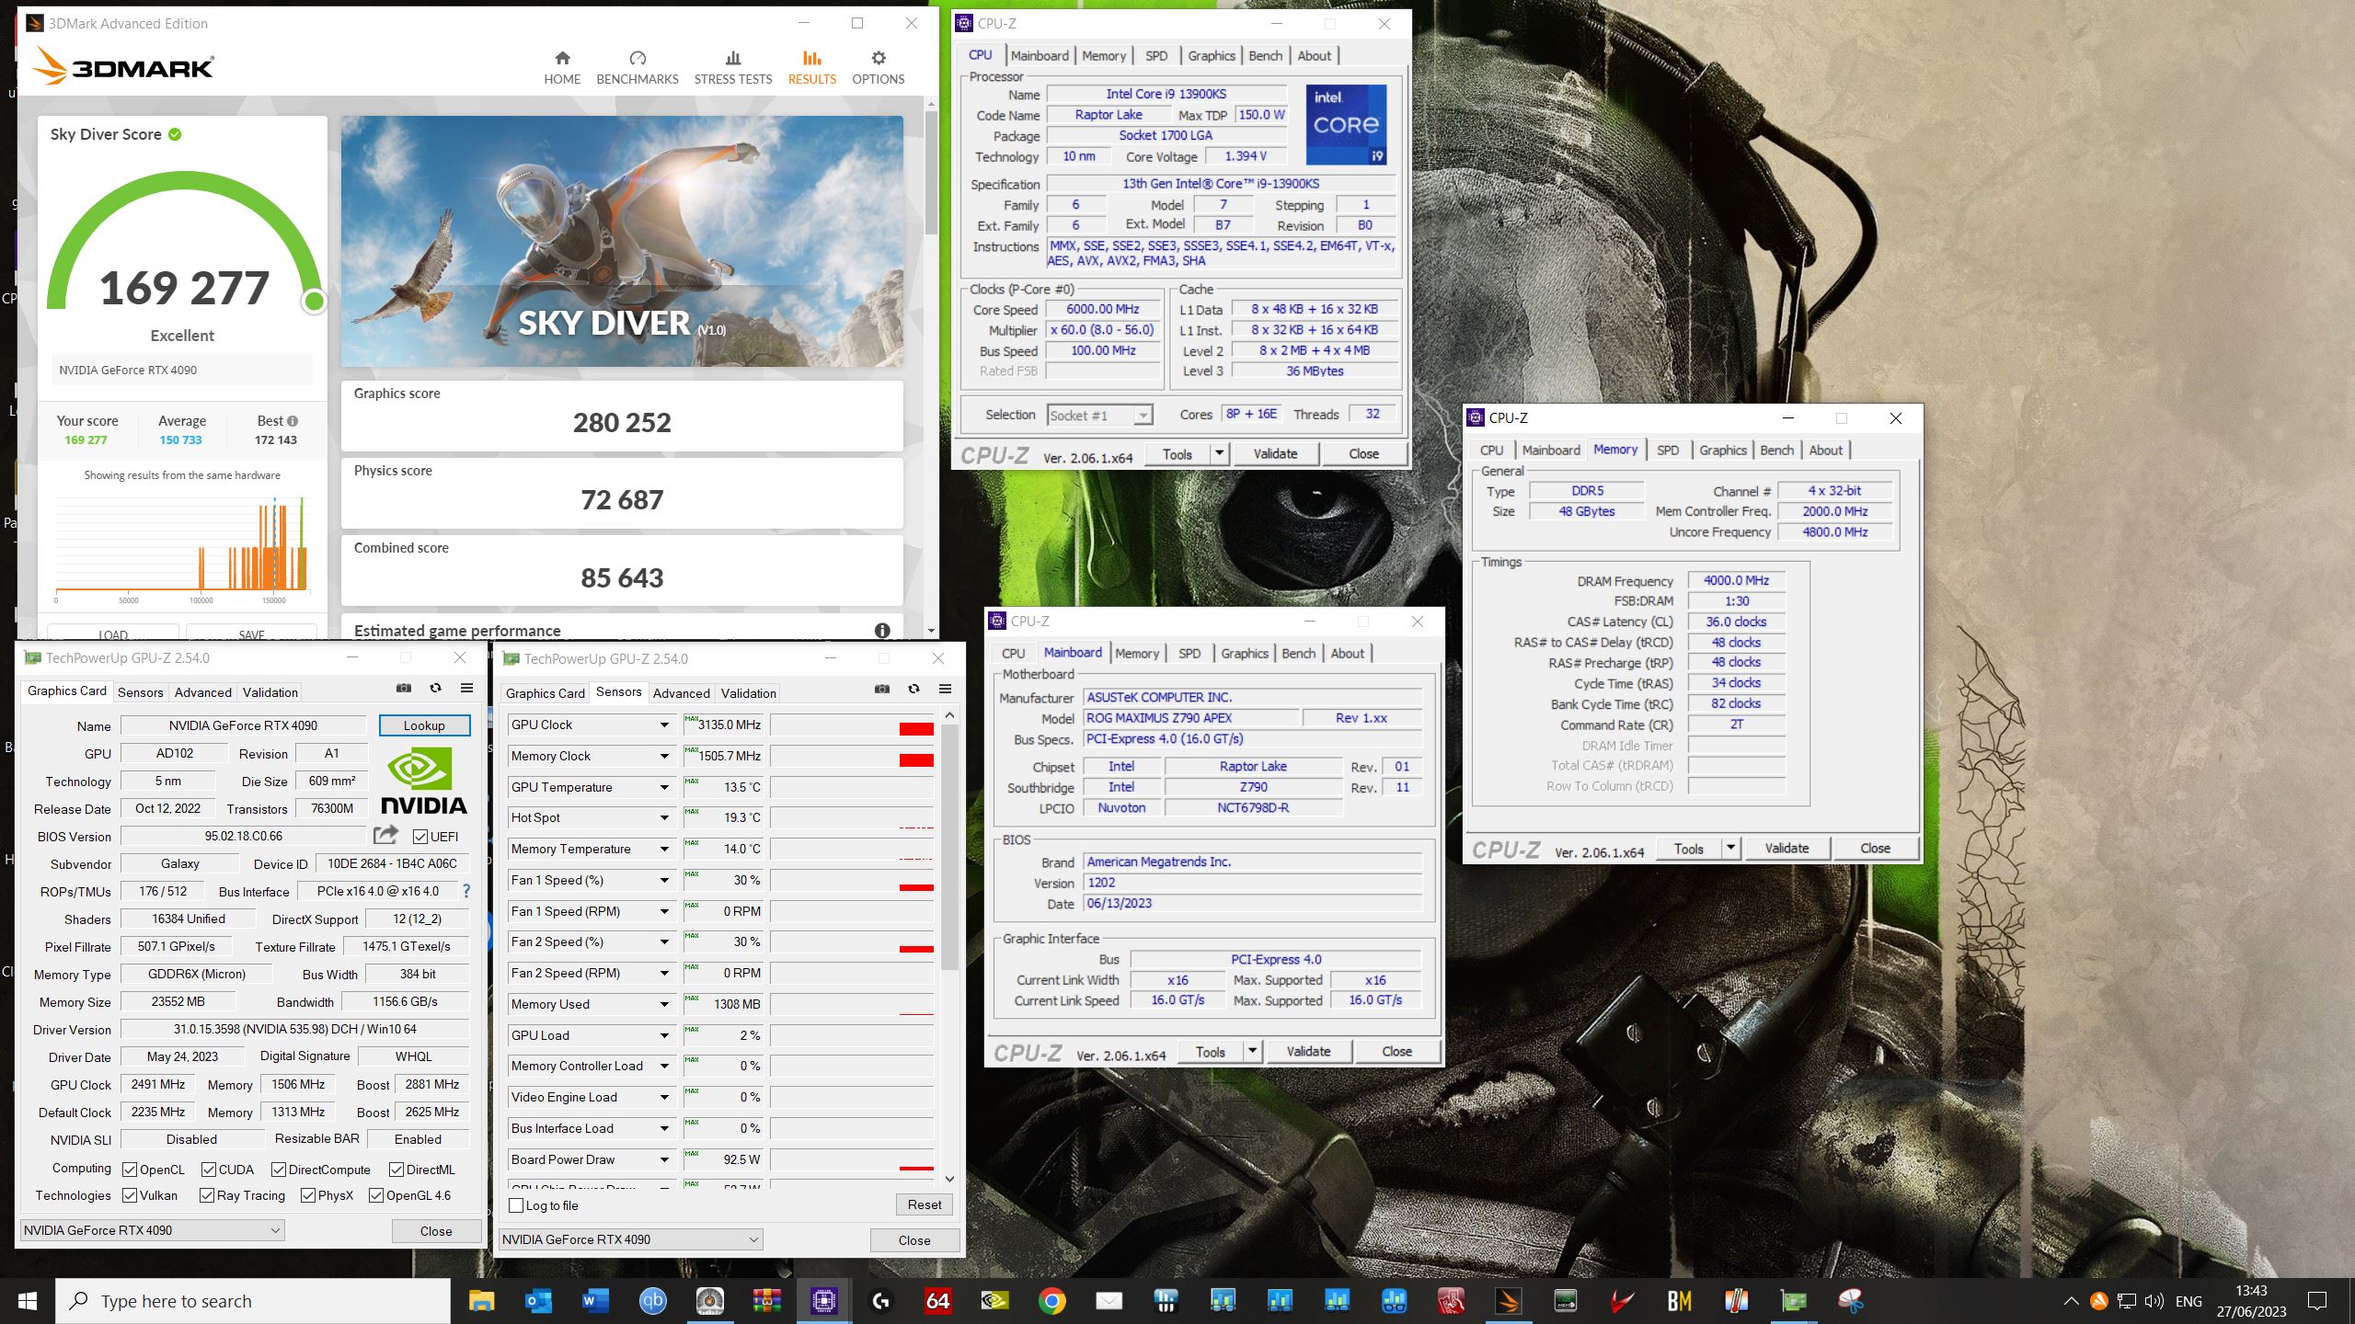
Task: Toggle OpenCL computing checkbox
Action: [130, 1170]
